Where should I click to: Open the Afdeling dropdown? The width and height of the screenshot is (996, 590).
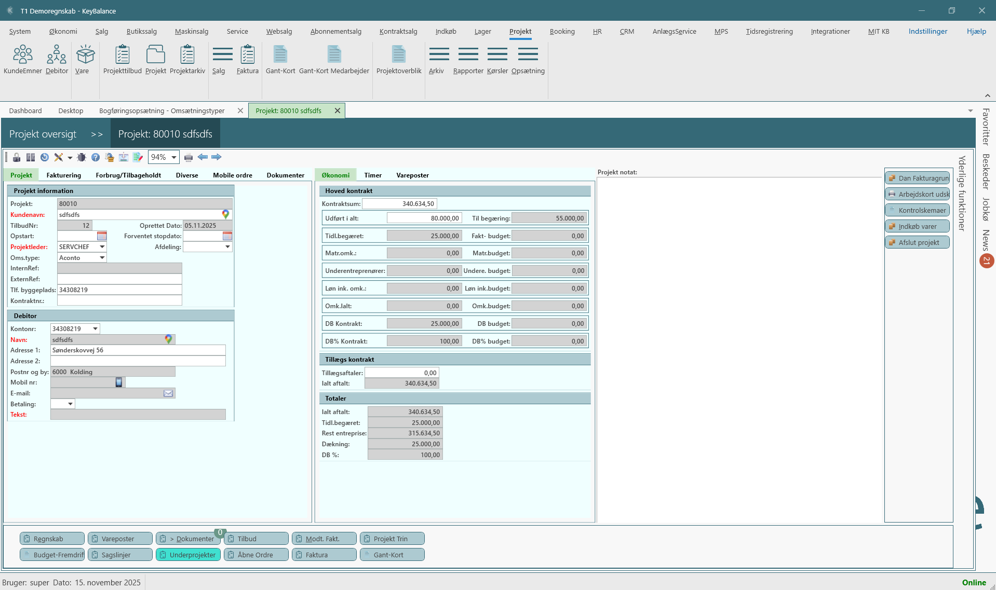click(227, 247)
